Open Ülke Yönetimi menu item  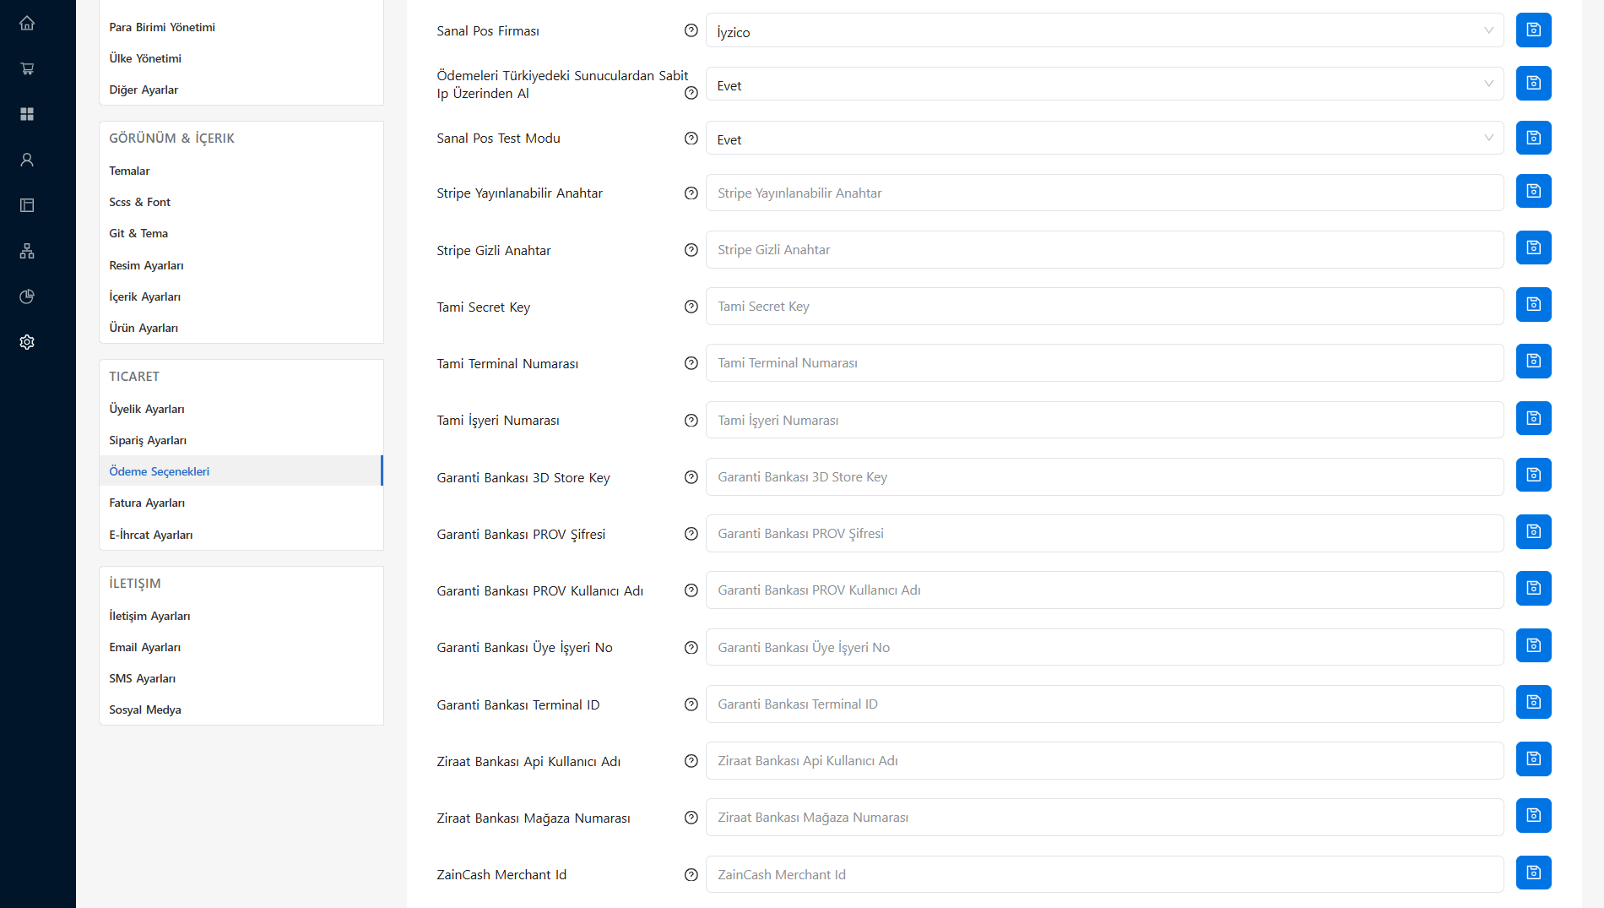(145, 58)
